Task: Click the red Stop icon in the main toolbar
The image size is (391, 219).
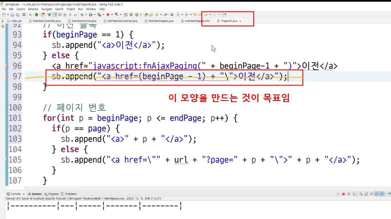Action: coord(108,15)
